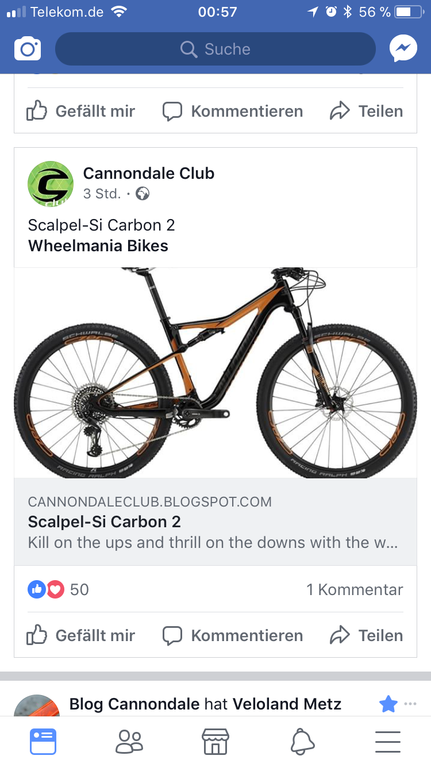Viewport: 431px width, 767px height.
Task: Open the Messenger icon
Action: point(403,49)
